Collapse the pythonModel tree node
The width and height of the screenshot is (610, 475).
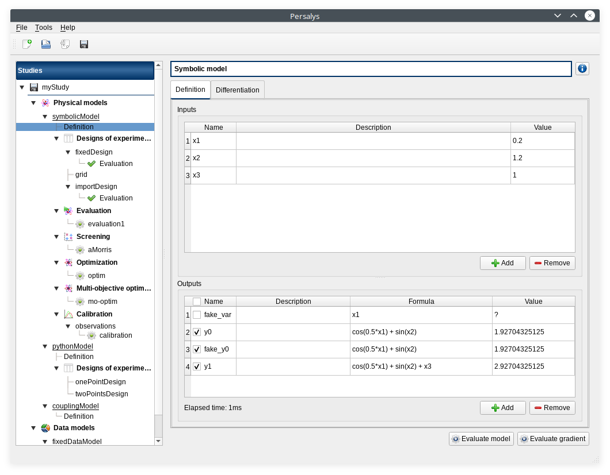pyautogui.click(x=45, y=346)
